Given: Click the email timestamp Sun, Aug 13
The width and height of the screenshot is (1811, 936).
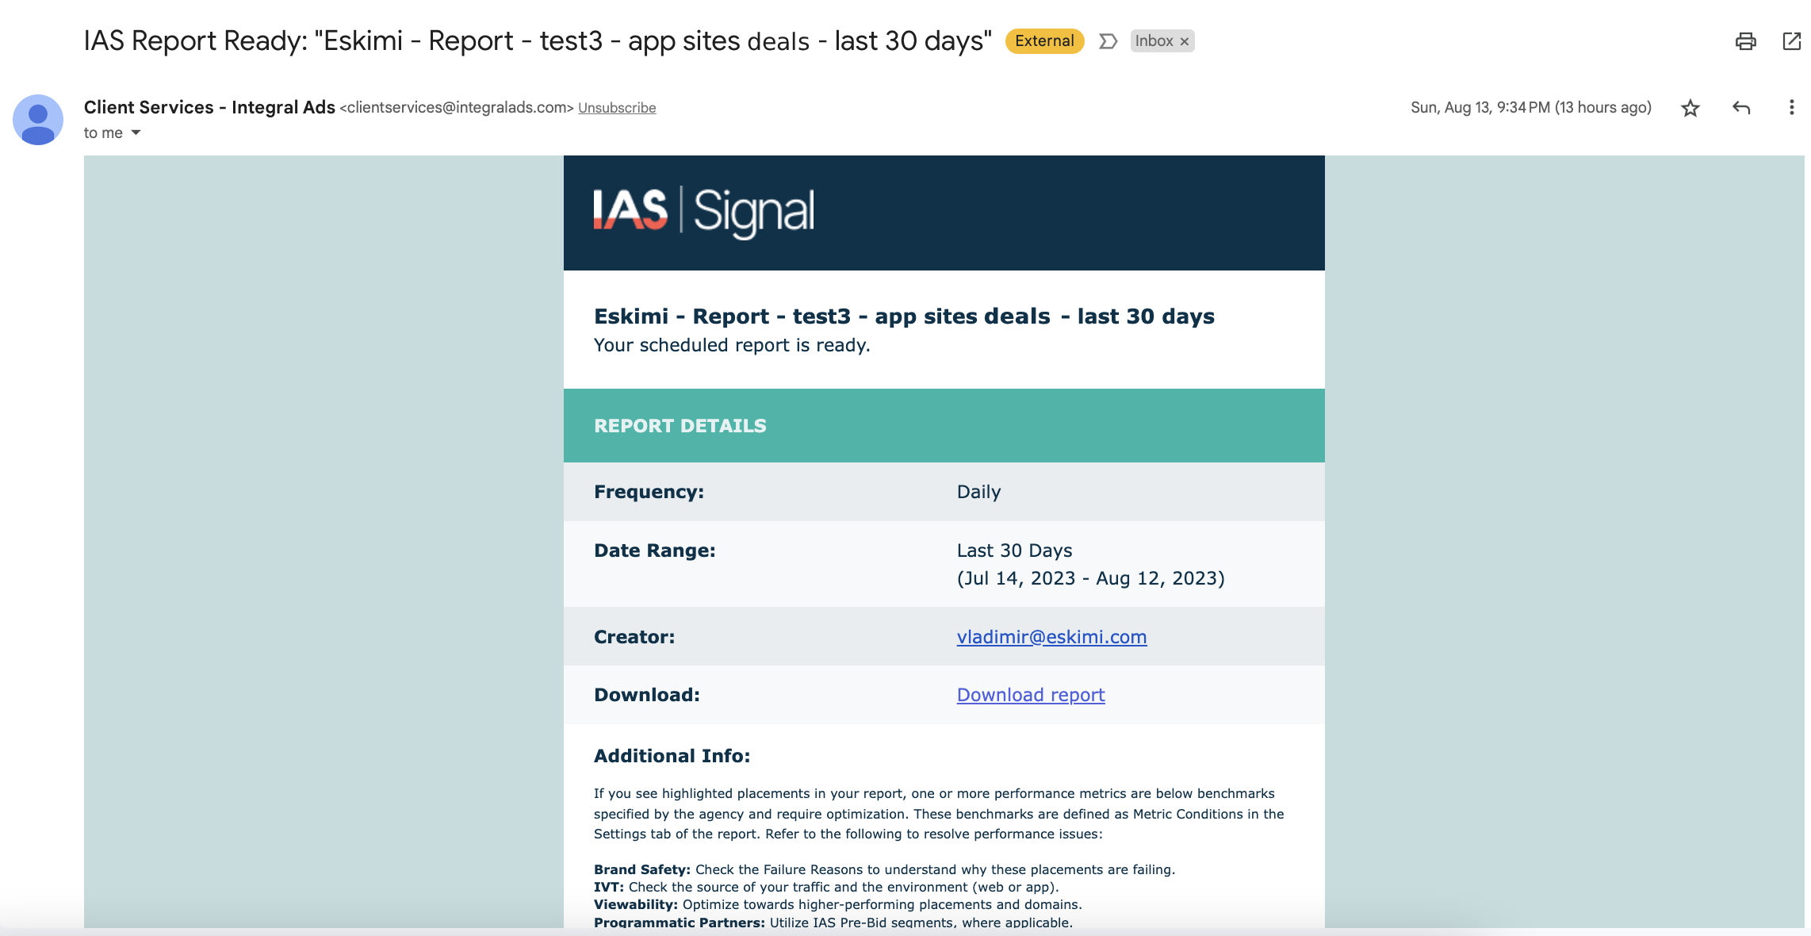Looking at the screenshot, I should 1530,108.
